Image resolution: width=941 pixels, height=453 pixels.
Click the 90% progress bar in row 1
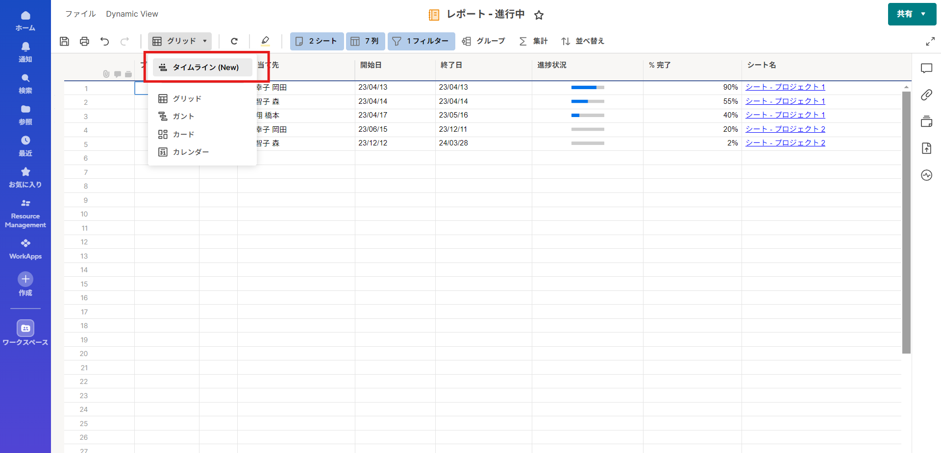click(x=588, y=88)
